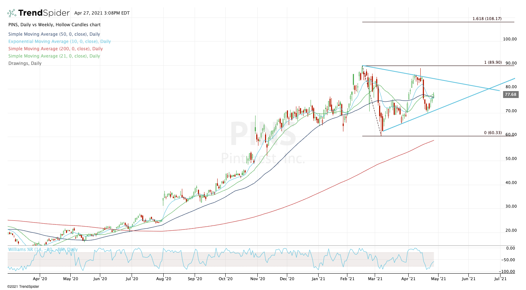Click the Apr '21 date axis label
The image size is (526, 290).
[408, 279]
